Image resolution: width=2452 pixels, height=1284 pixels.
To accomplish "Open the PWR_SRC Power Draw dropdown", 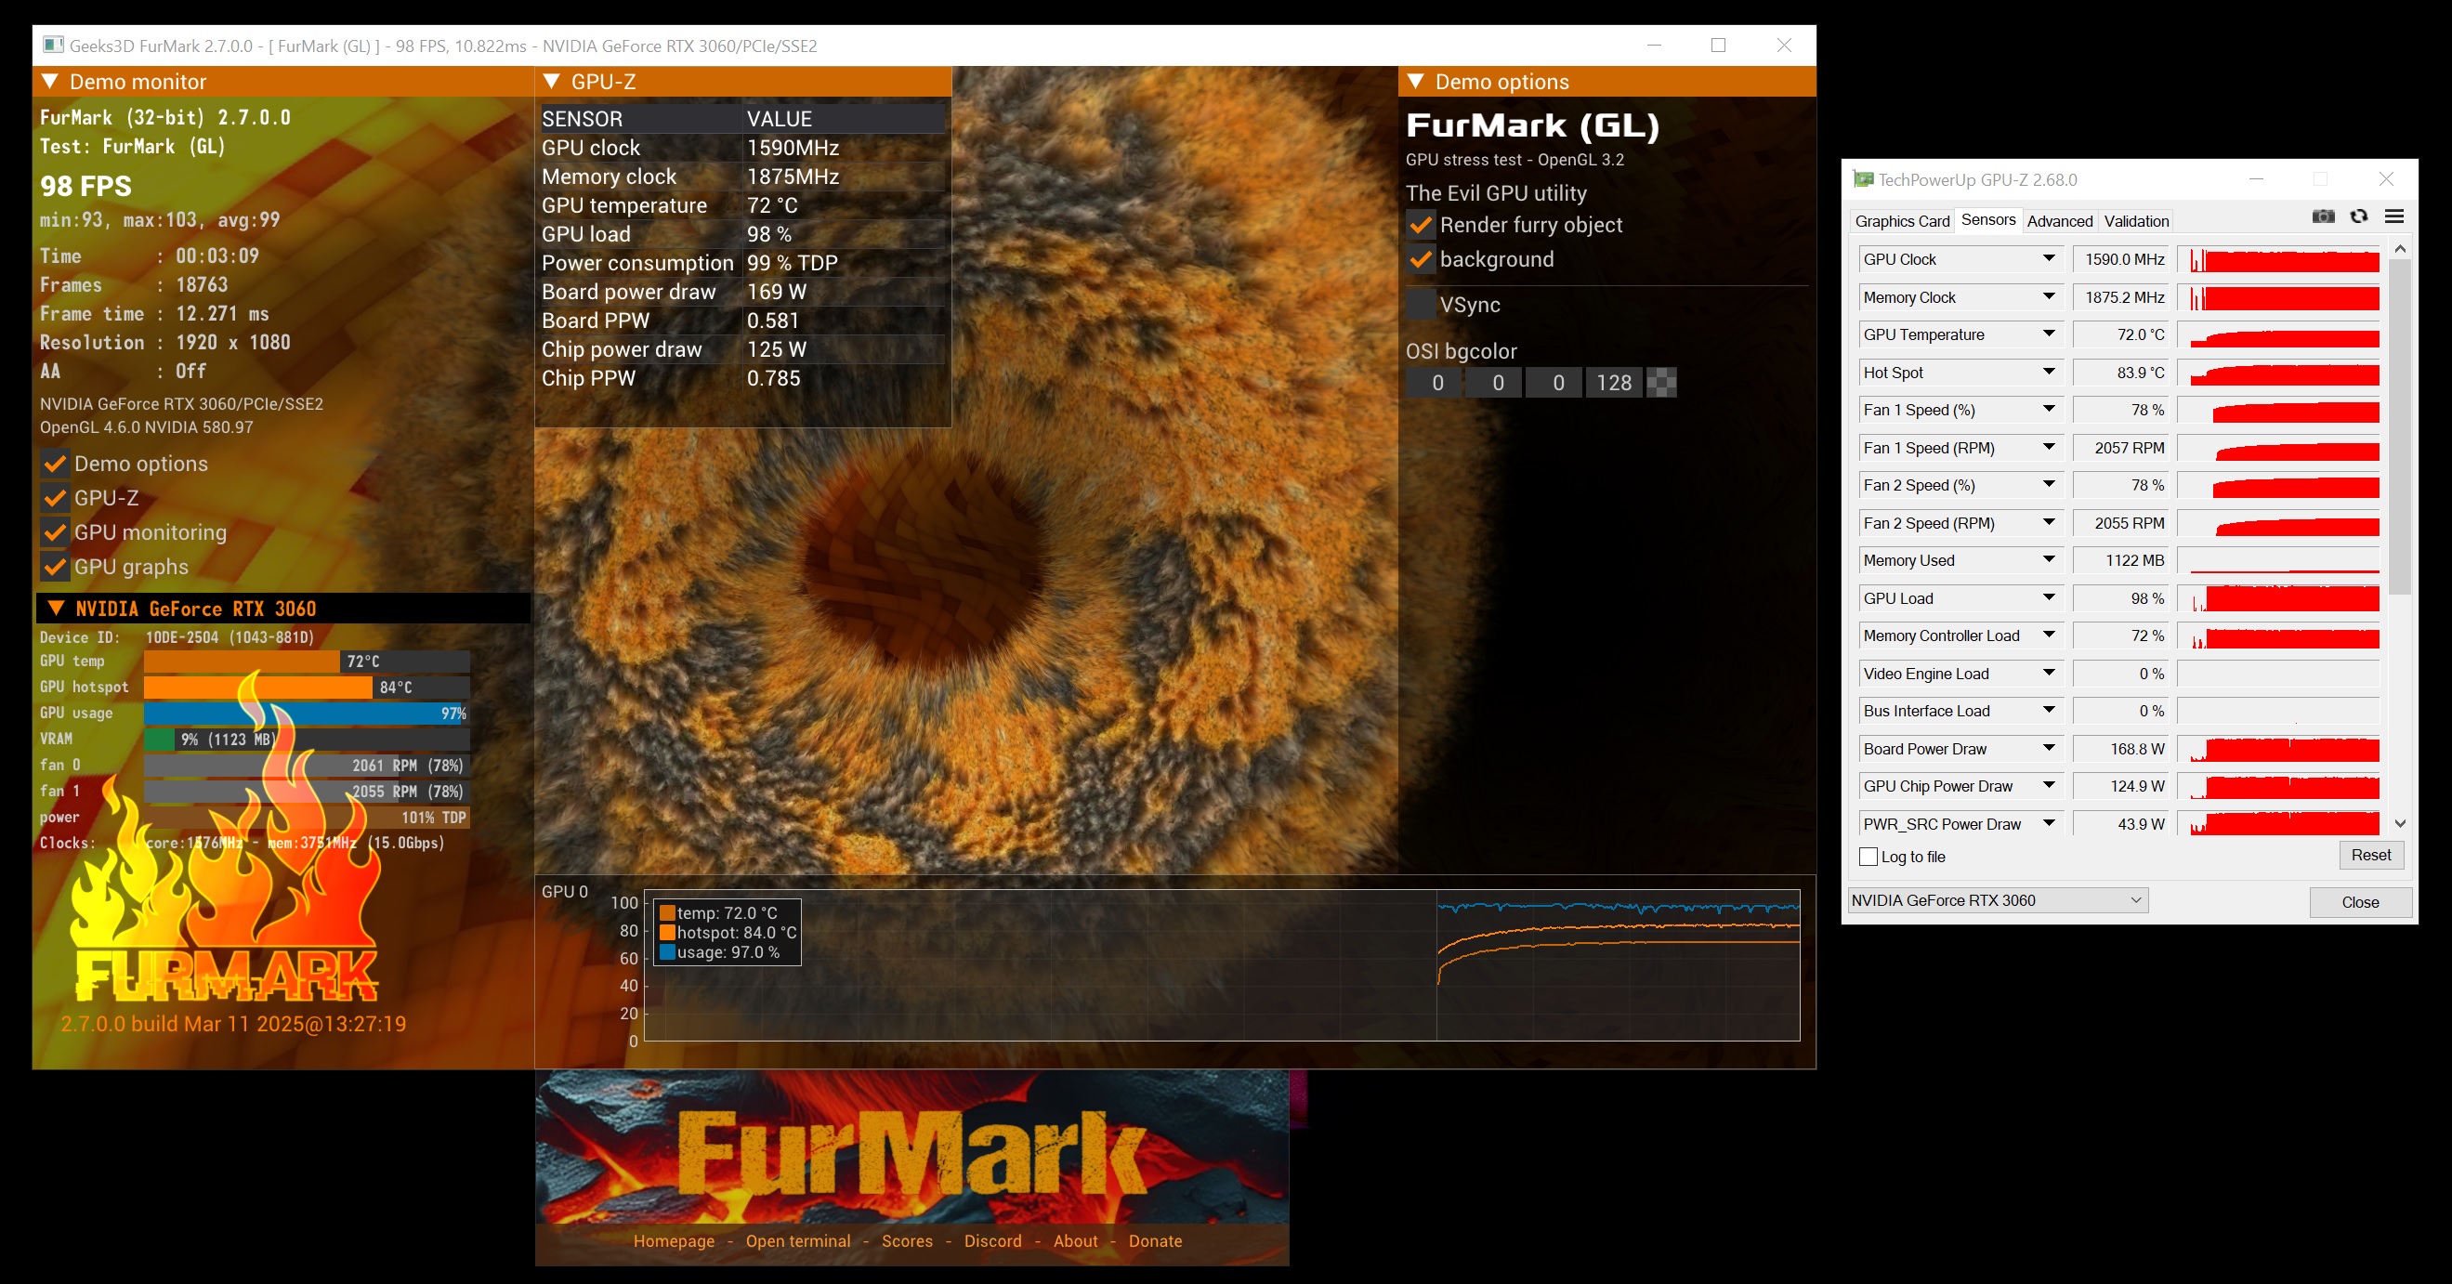I will pos(2049,823).
